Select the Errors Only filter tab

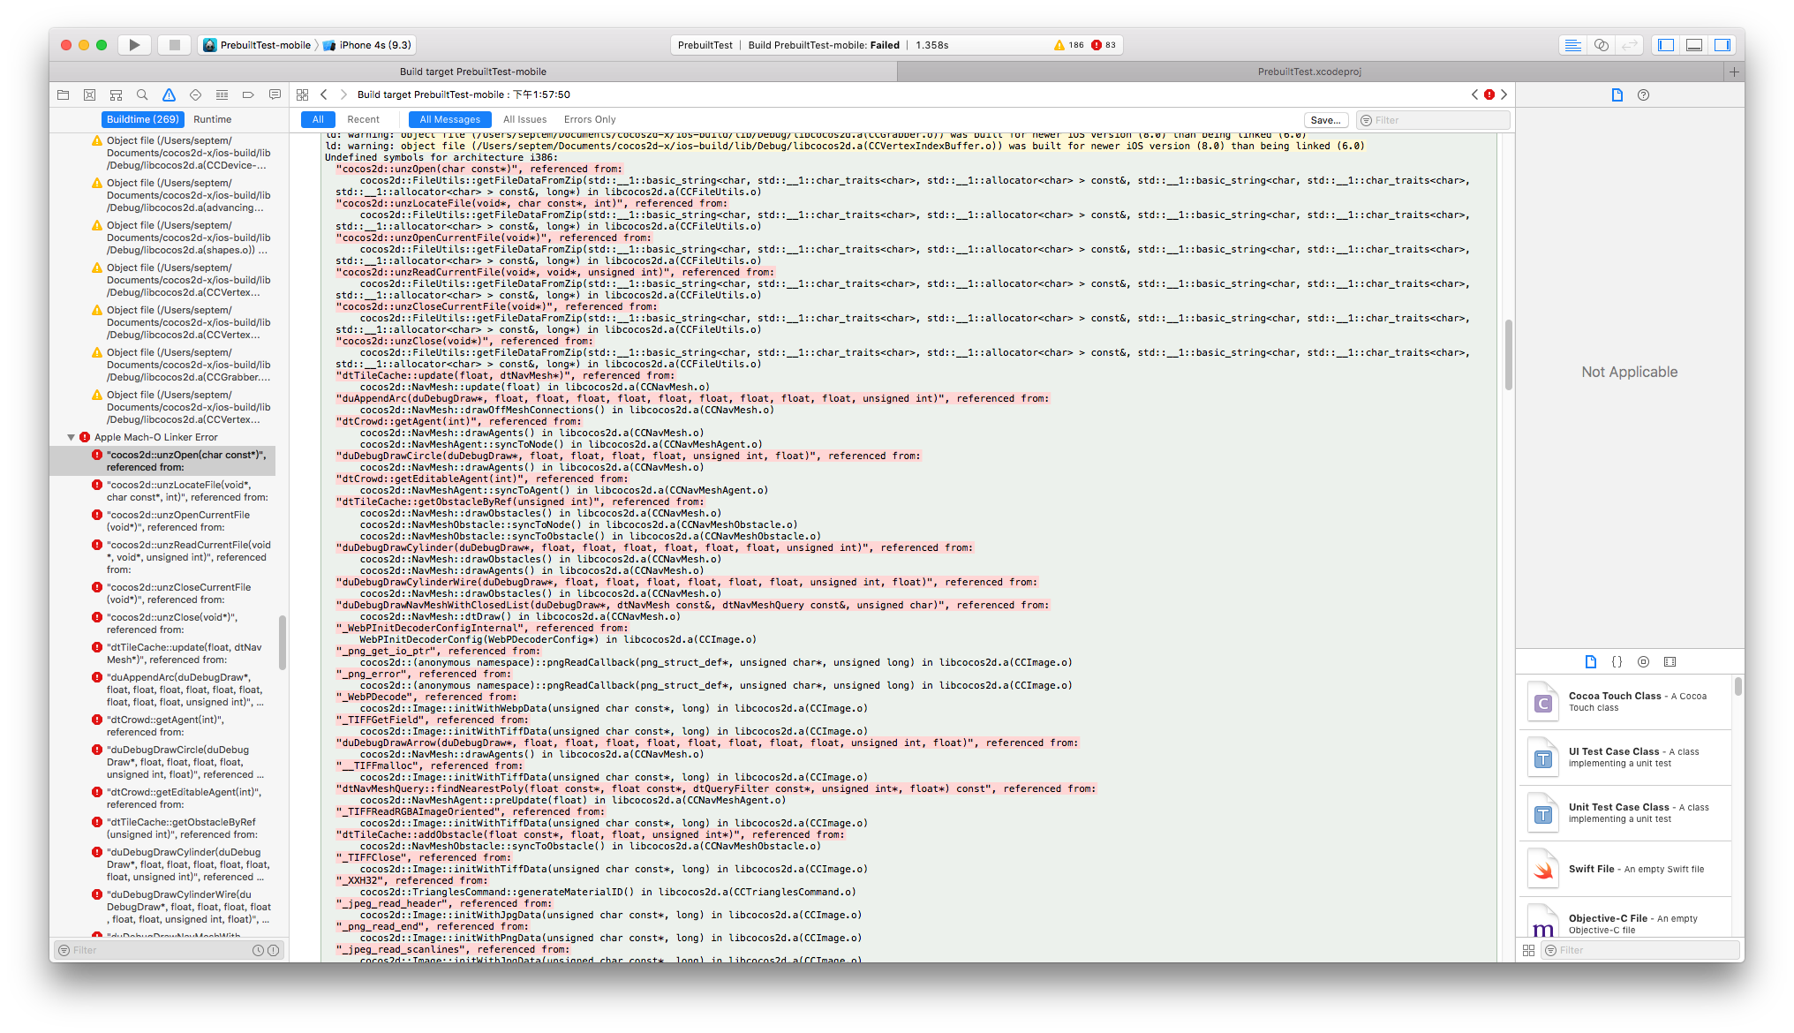point(589,119)
